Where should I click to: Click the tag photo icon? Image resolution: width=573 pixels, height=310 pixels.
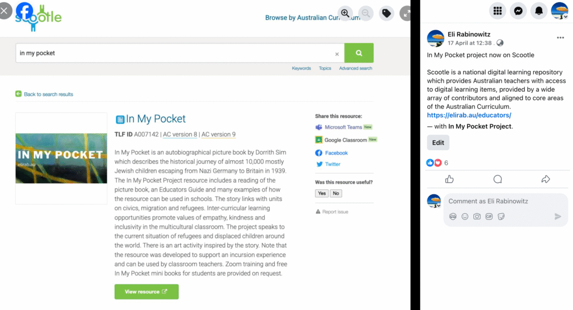386,13
